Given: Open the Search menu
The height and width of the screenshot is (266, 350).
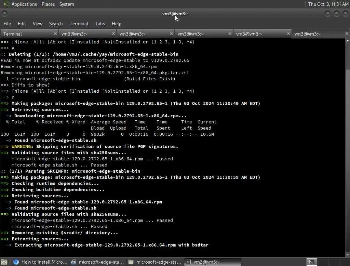Looking at the screenshot, I should 56,24.
